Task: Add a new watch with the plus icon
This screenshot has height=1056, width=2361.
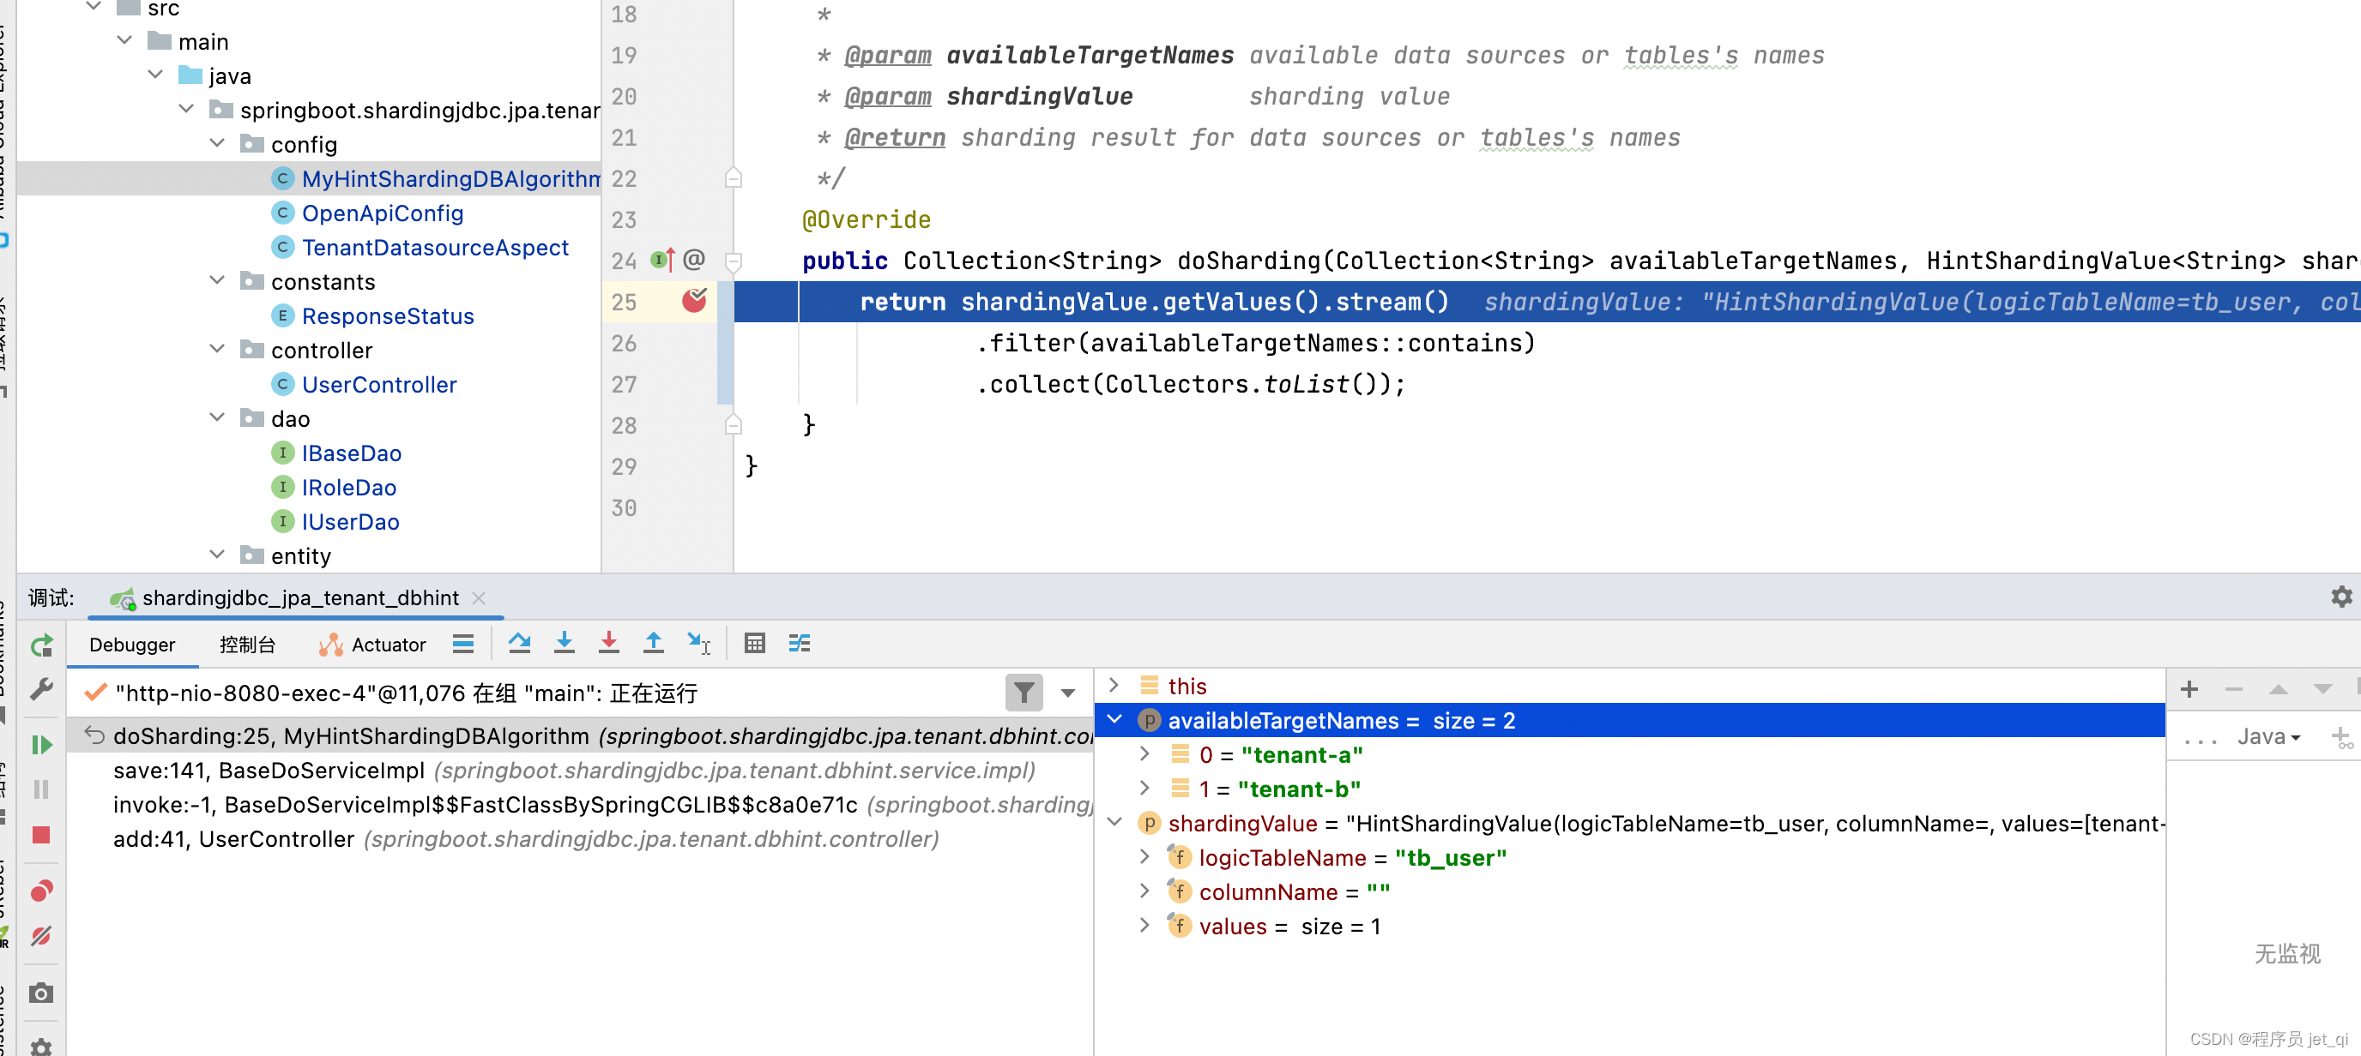Action: (x=2189, y=689)
